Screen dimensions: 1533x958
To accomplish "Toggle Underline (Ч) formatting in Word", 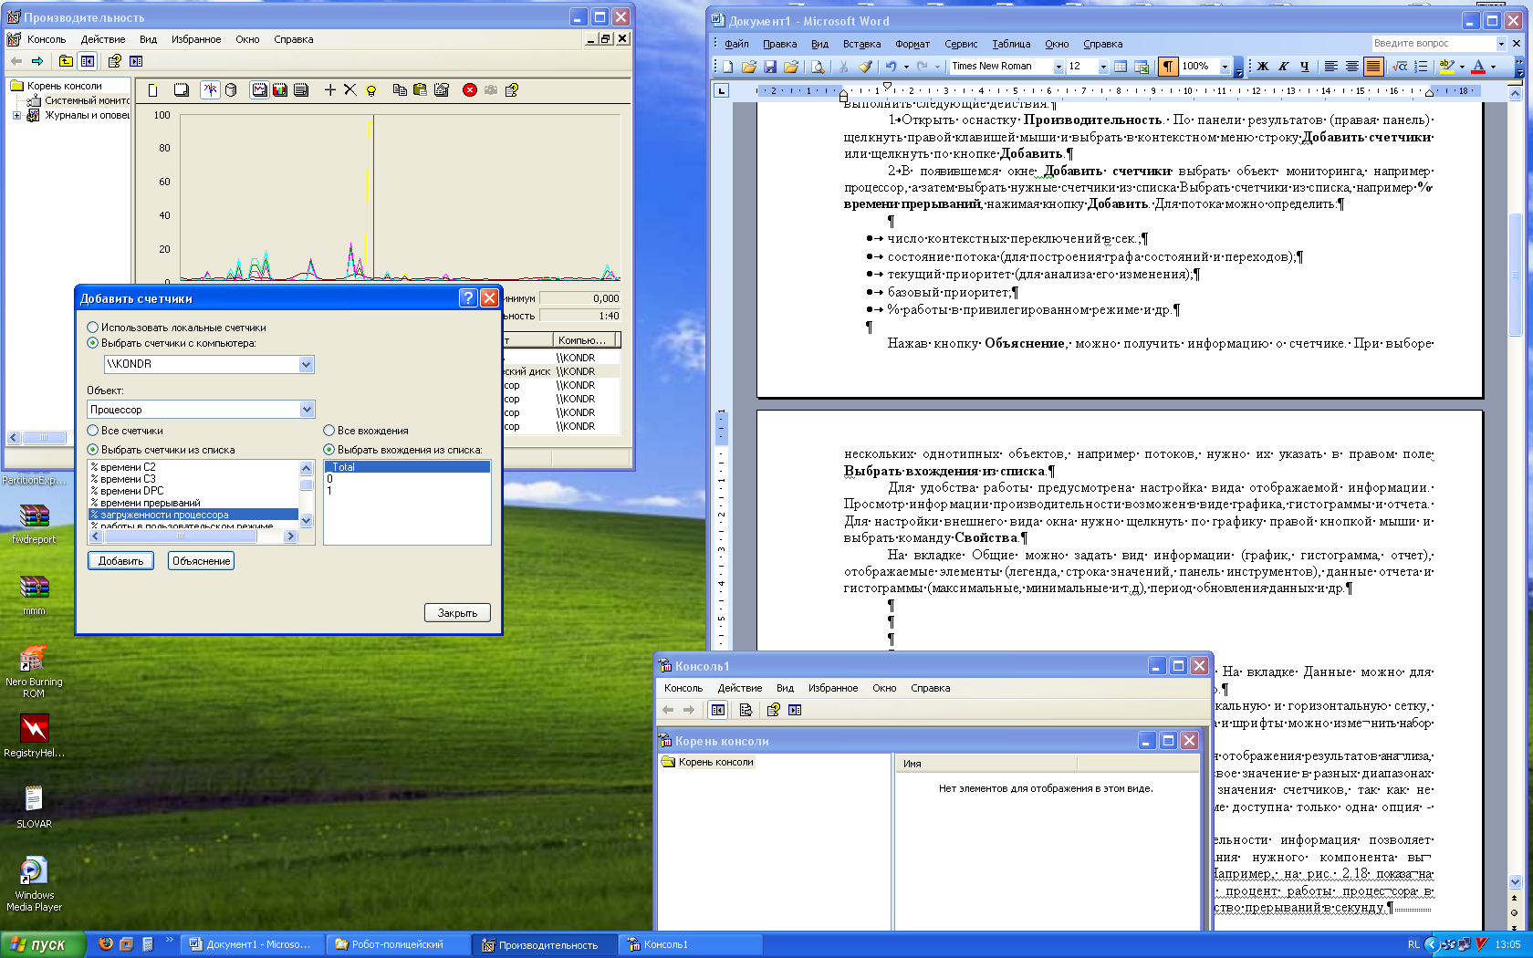I will [x=1305, y=67].
